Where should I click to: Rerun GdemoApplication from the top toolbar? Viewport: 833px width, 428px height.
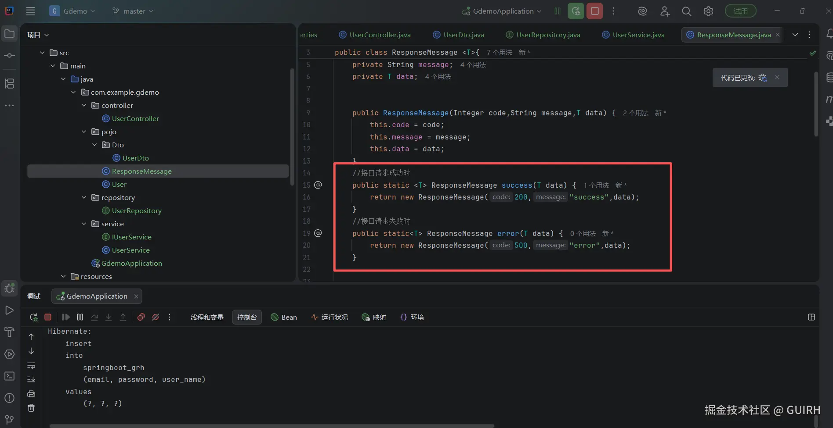coord(576,11)
